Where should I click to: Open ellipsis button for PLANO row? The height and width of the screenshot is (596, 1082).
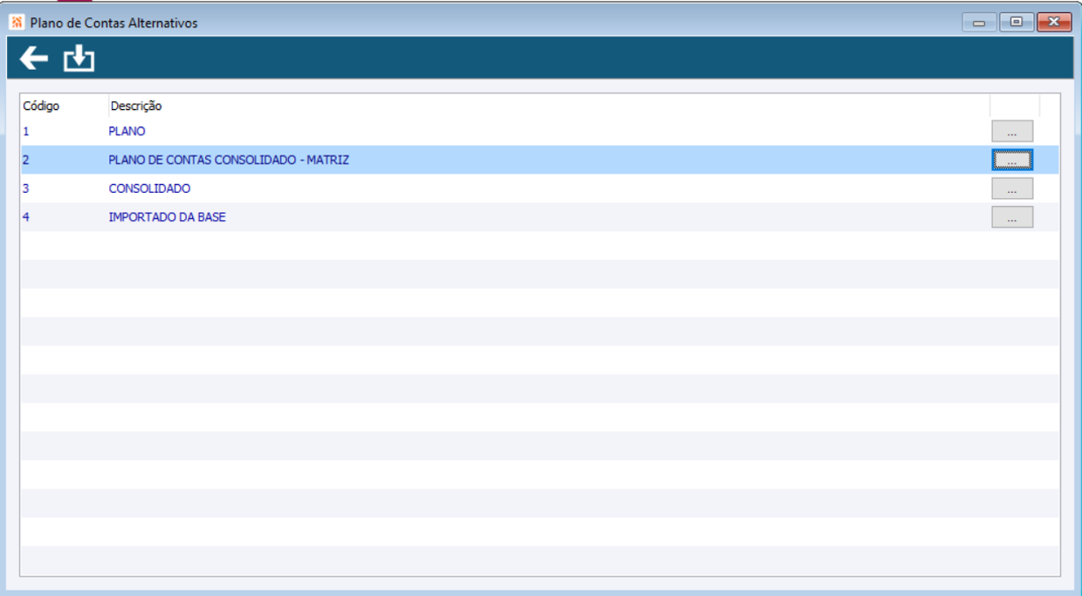point(1012,131)
